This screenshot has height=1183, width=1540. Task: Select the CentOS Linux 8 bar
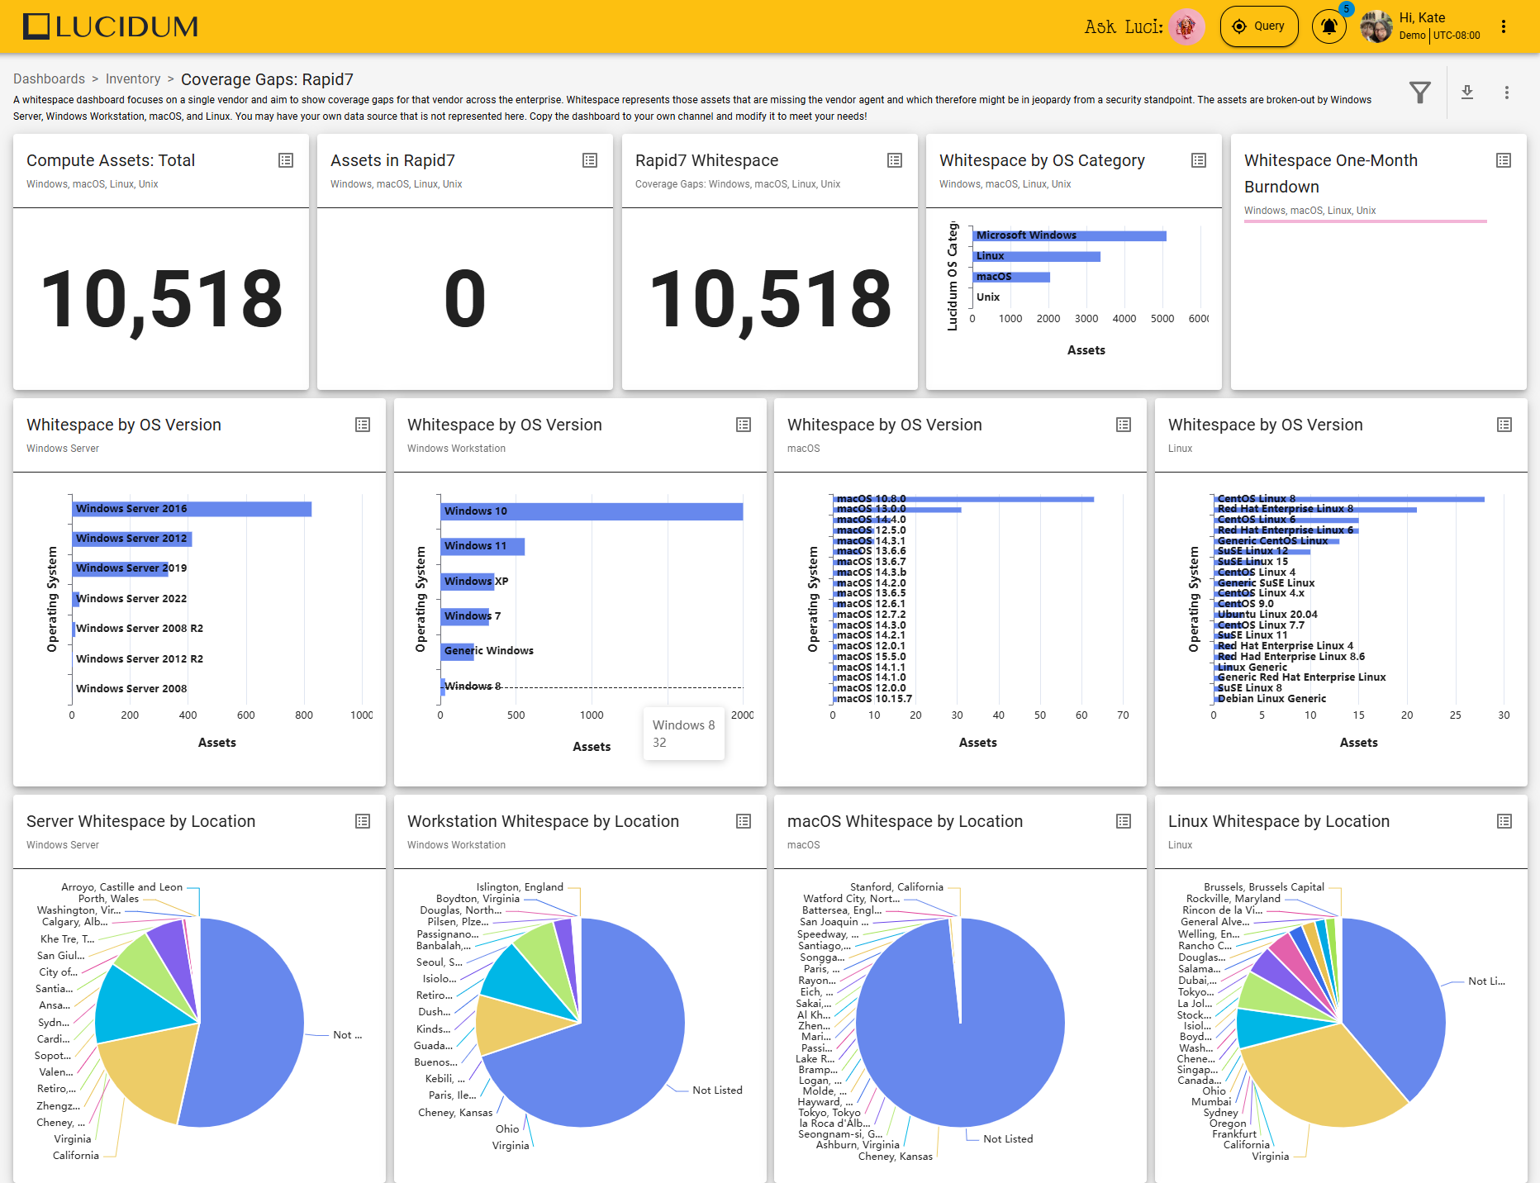pyautogui.click(x=1349, y=499)
